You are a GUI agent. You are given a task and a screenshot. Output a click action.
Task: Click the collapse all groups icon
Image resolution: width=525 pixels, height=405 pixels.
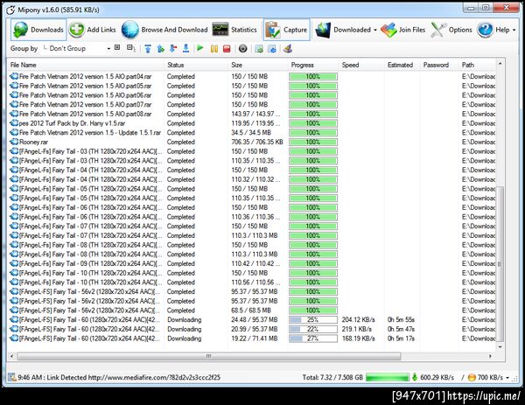tap(131, 48)
